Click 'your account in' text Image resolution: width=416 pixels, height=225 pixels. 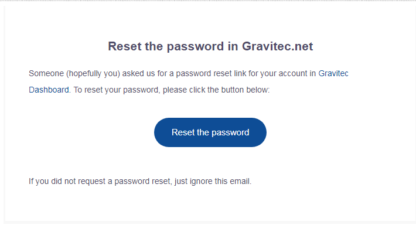point(288,73)
